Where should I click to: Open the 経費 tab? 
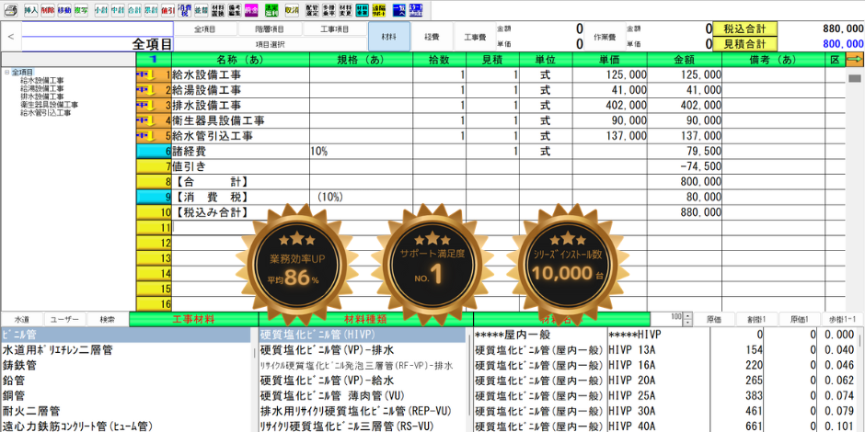click(x=432, y=37)
